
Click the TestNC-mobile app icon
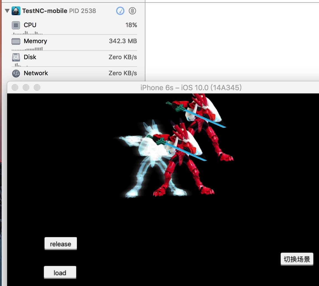[x=16, y=11]
